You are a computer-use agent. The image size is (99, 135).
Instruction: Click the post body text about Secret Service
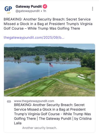coord(48,24)
